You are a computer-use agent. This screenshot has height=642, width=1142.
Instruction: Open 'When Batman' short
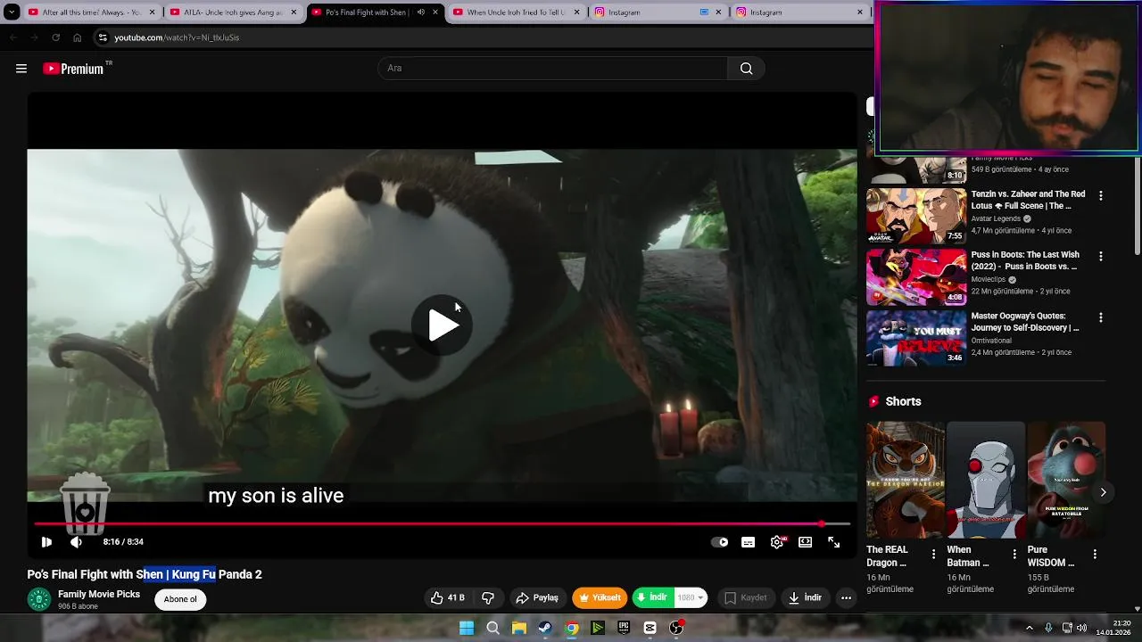(x=986, y=480)
